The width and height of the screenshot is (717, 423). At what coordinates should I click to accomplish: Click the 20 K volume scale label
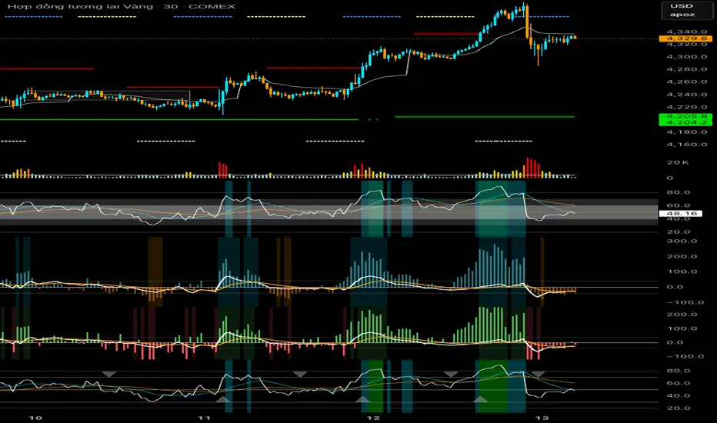678,162
